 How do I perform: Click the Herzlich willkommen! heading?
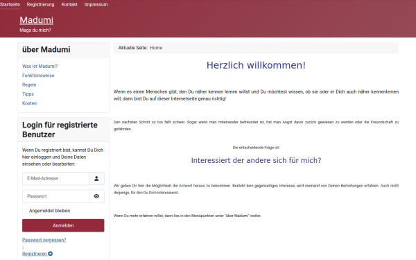coord(256,65)
